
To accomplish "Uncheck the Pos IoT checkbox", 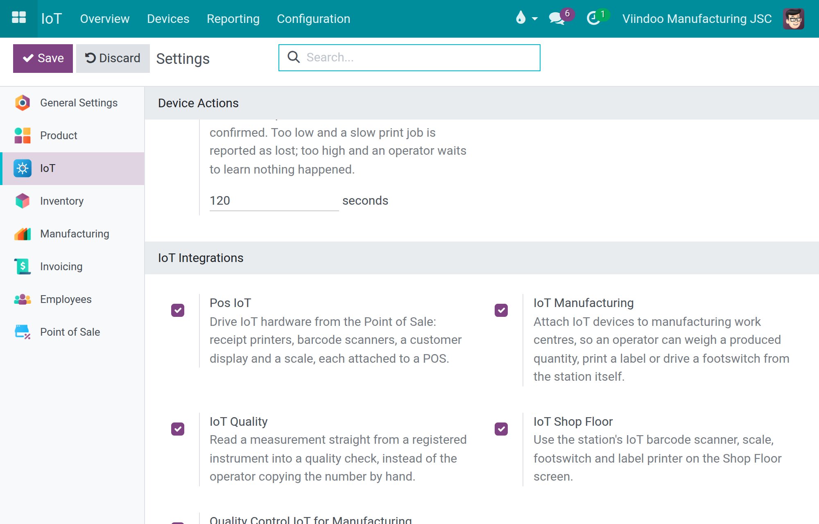I will [178, 310].
